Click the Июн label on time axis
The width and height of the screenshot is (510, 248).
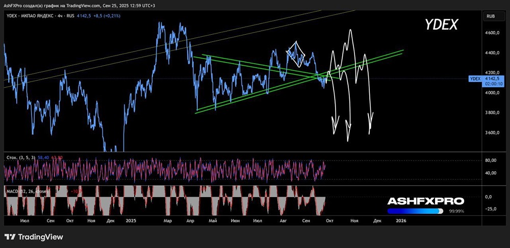(x=235, y=221)
